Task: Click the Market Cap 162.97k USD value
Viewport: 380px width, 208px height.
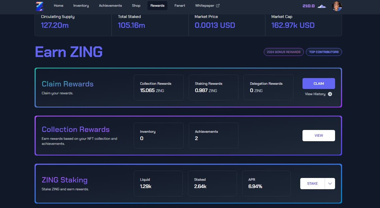Action: pos(293,25)
